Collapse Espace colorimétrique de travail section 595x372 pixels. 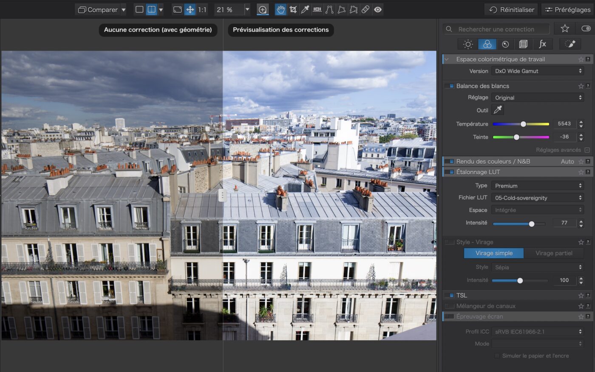[447, 59]
